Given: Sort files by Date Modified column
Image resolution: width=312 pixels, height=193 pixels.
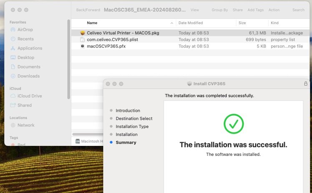Looking at the screenshot, I should pos(191,23).
